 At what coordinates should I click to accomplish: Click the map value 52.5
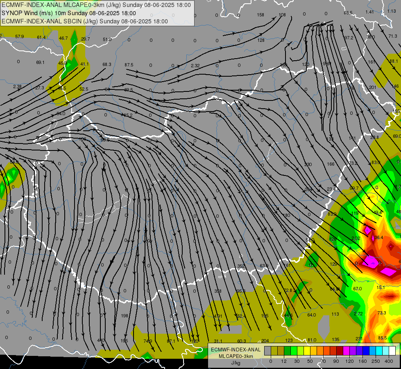click(84, 89)
